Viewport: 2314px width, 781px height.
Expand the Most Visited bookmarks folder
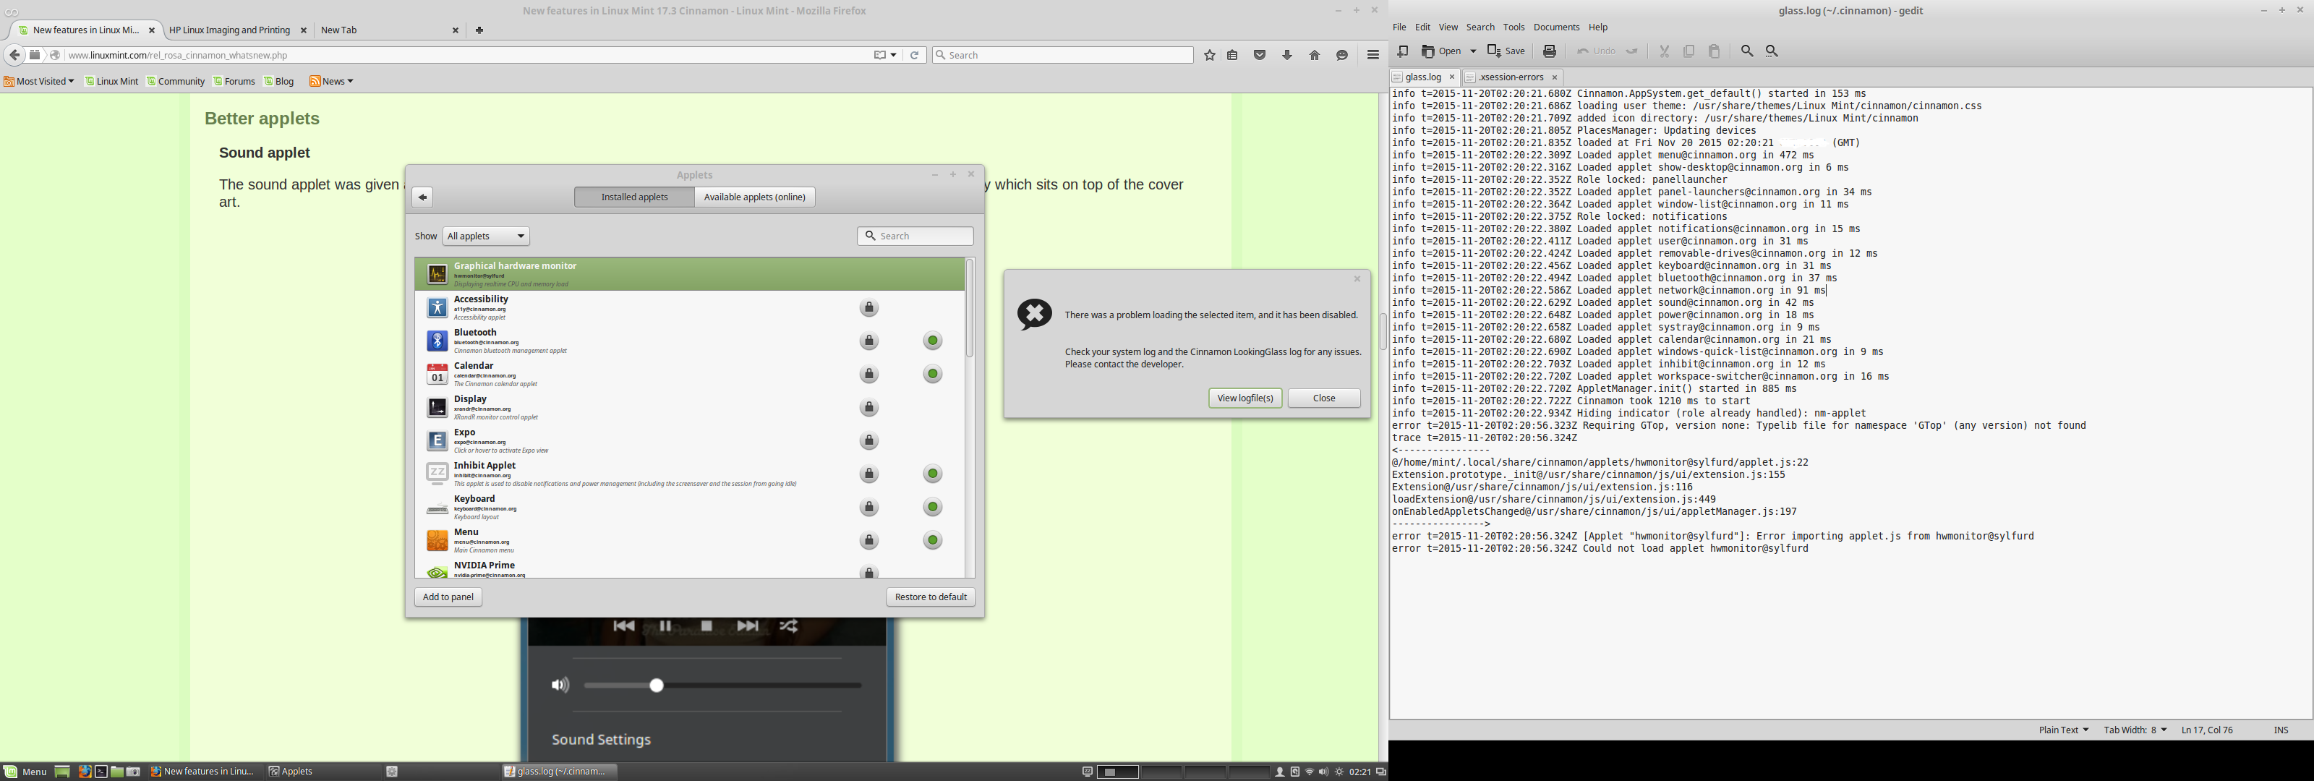coord(38,81)
